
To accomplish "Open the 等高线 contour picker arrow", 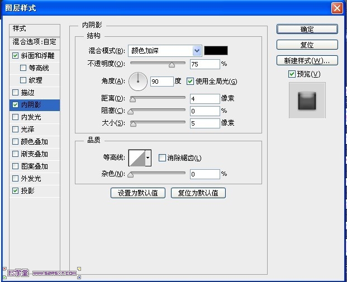I will pyautogui.click(x=148, y=157).
